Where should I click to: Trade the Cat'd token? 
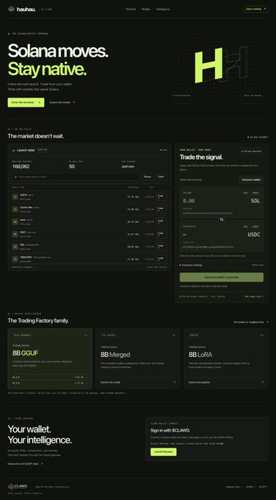(x=161, y=197)
